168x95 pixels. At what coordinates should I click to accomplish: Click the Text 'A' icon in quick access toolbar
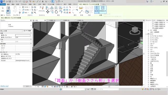click(43, 2)
